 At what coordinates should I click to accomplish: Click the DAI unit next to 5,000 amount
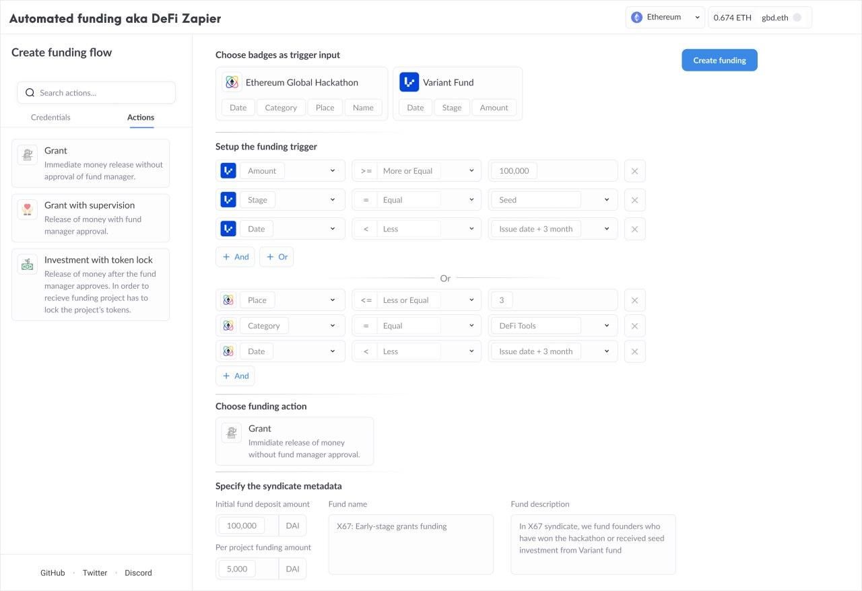click(292, 569)
